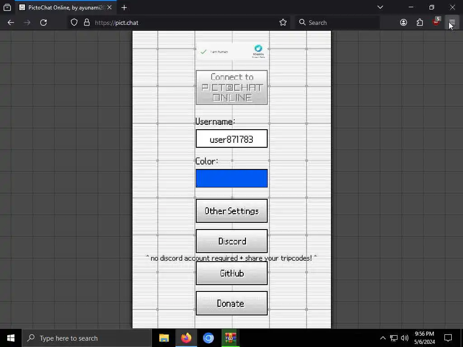Click Firefox icon in taskbar
This screenshot has width=463, height=347.
pos(186,338)
